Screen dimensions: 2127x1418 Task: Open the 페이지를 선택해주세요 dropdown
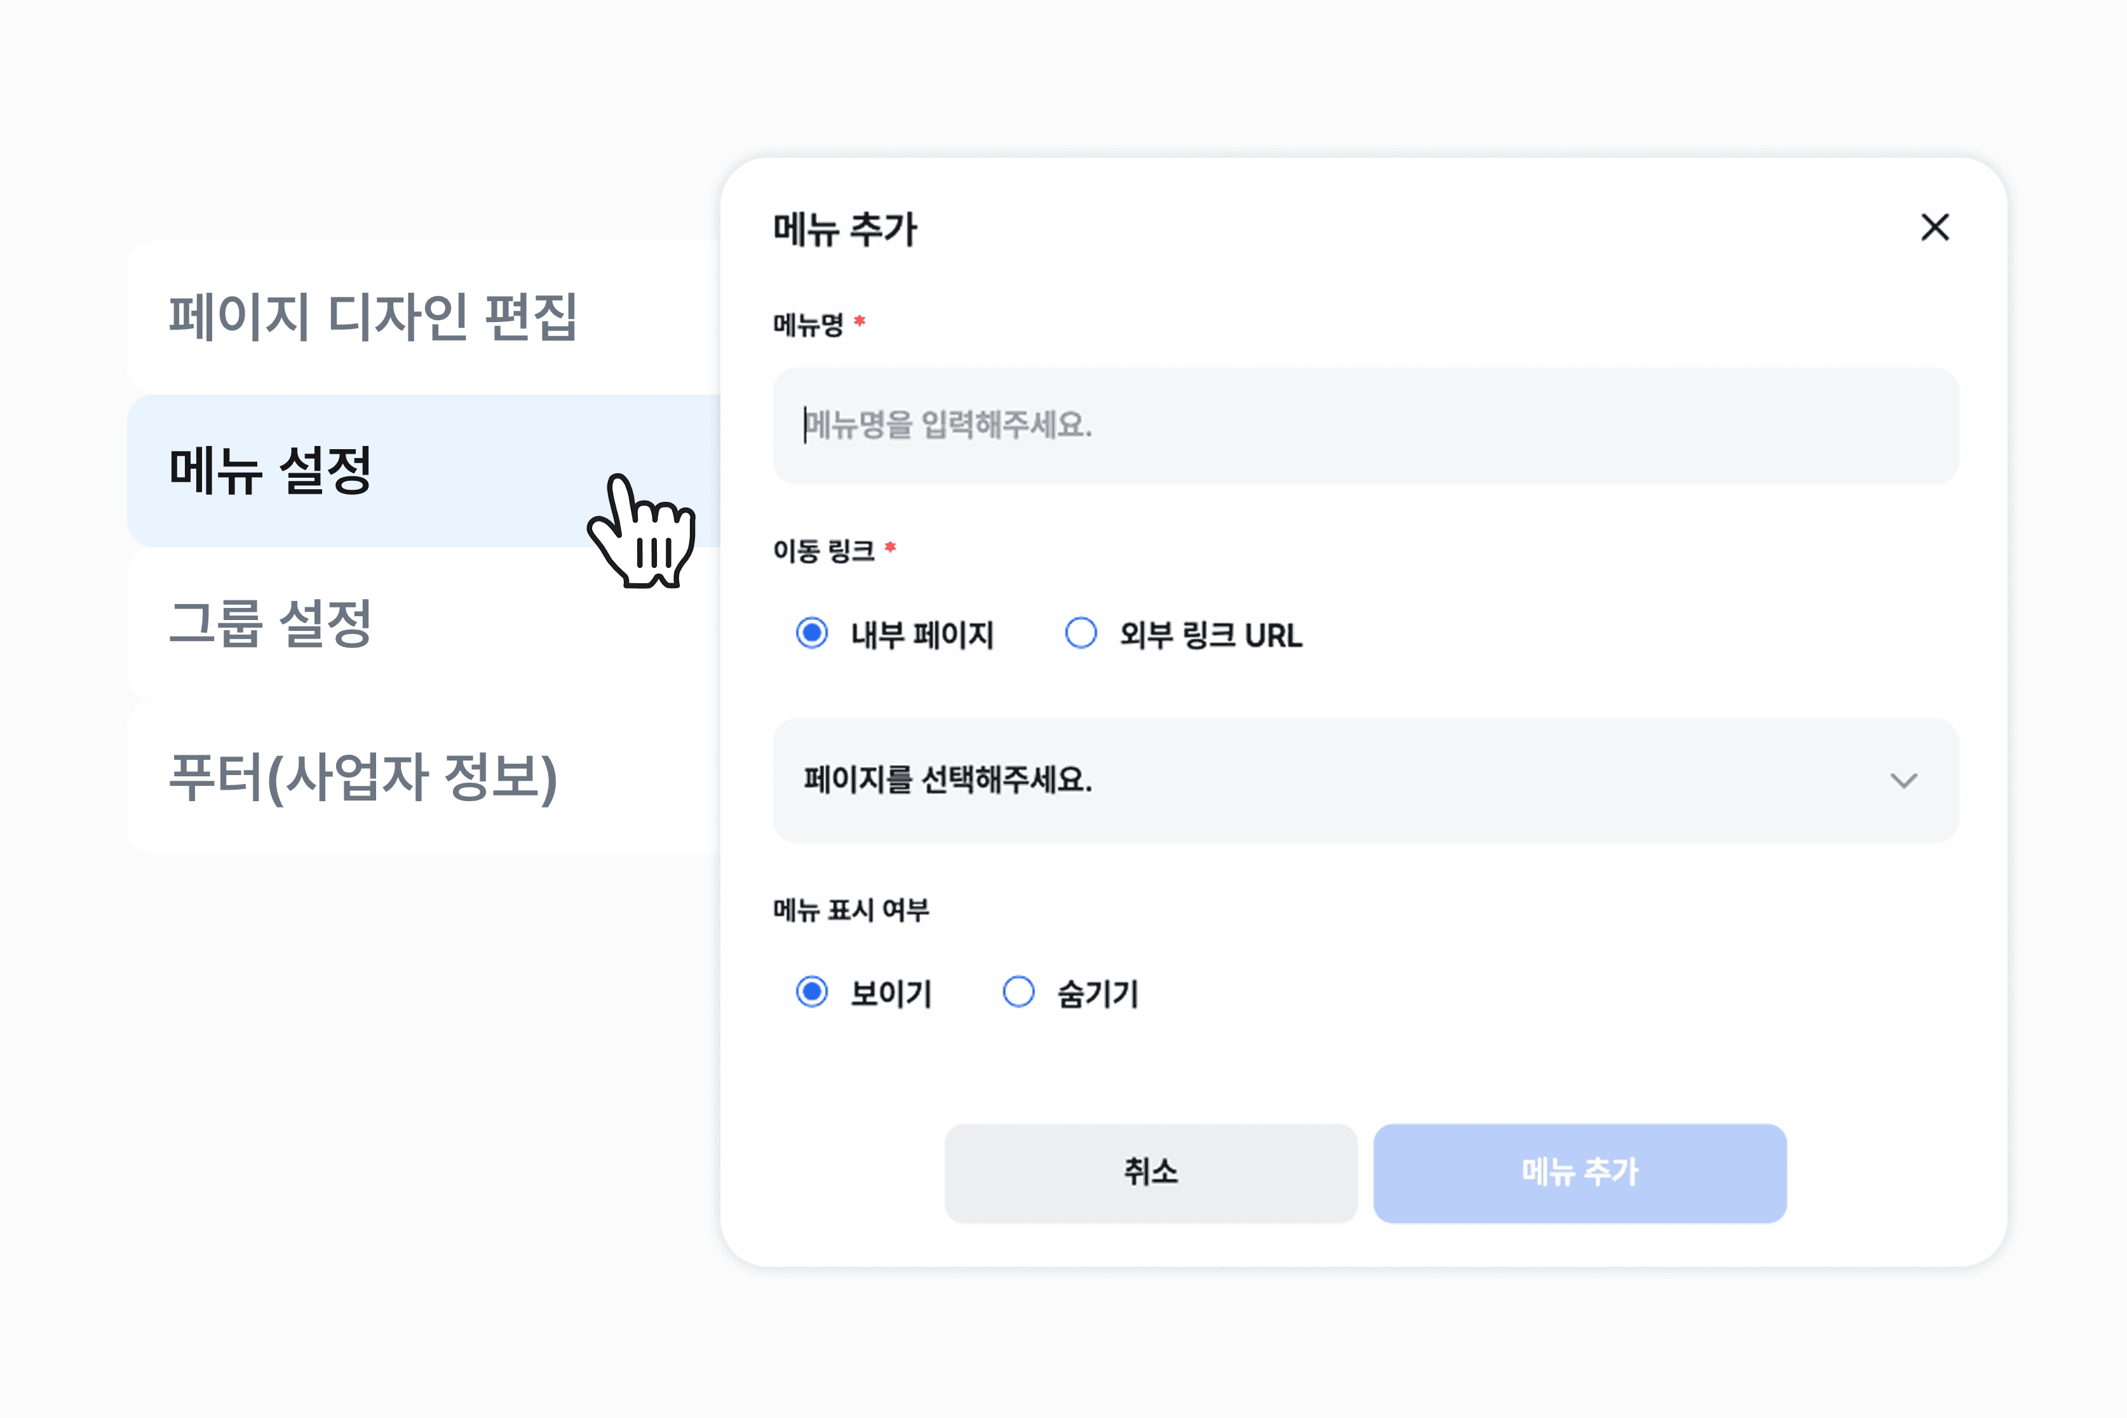tap(1365, 780)
